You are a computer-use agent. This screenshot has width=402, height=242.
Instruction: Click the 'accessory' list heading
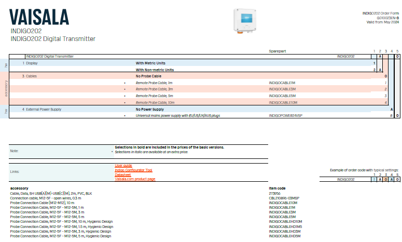click(19, 188)
